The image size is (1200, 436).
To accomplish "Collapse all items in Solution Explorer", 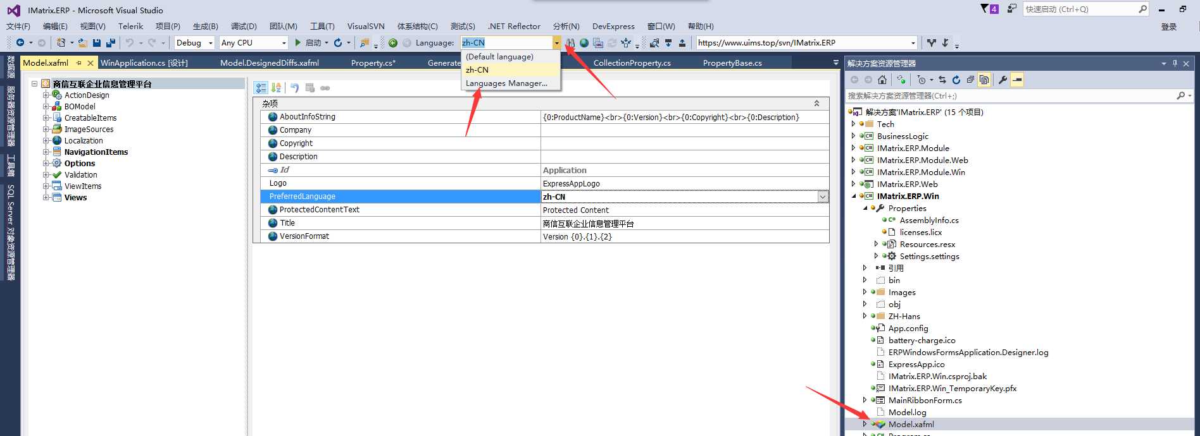I will pos(970,80).
